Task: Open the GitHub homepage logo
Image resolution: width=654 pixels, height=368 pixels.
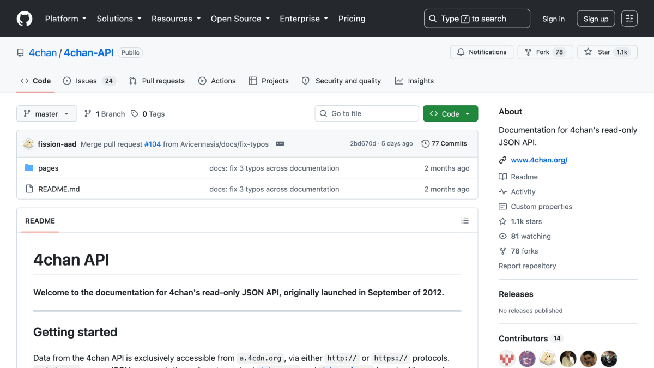Action: [x=25, y=19]
